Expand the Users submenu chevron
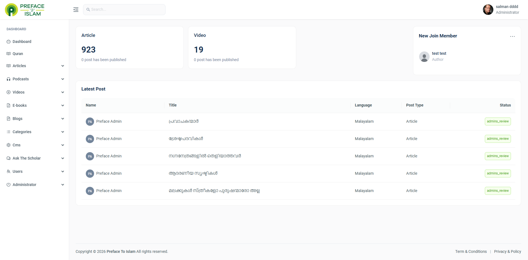Image resolution: width=528 pixels, height=260 pixels. coord(63,172)
